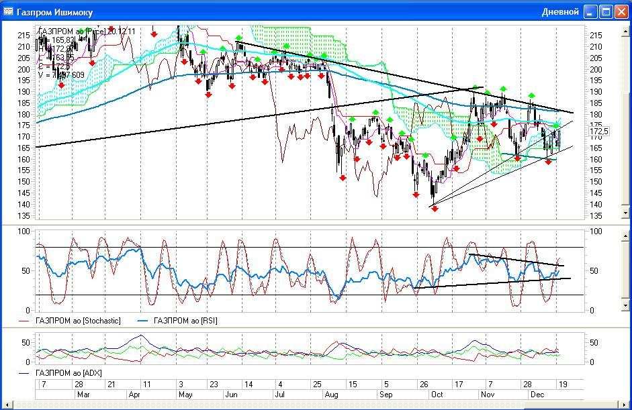This screenshot has height=410, width=632.
Task: Click the Дневной timeframe label in title bar
Action: click(560, 11)
